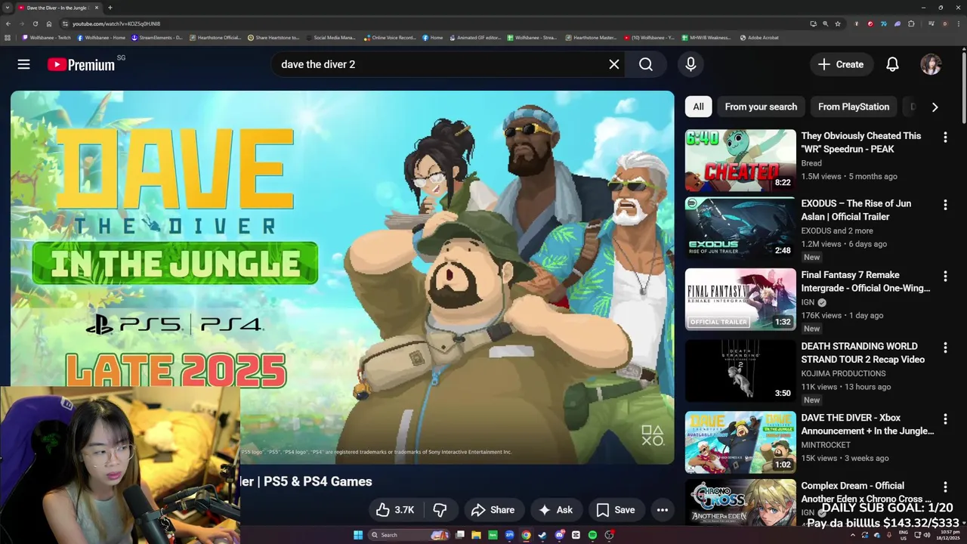Open options for 'They Obviously Cheated' video

(x=945, y=138)
